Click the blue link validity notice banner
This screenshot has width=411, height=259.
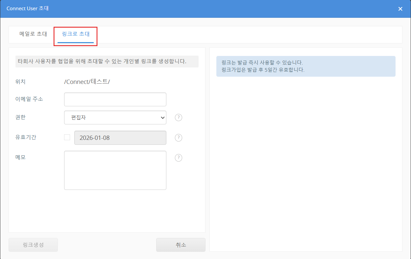(x=305, y=66)
